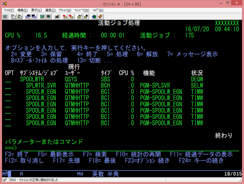Image resolution: width=244 pixels, height=184 pixels.
Task: Click the F17= 先頭 function key label
Action: click(66, 161)
